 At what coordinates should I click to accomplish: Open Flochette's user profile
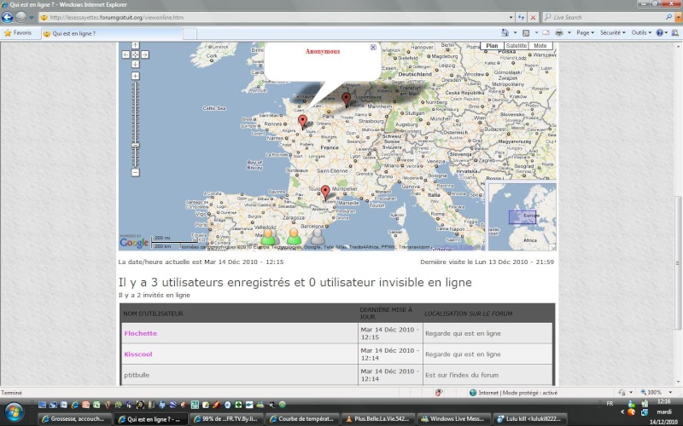[140, 333]
